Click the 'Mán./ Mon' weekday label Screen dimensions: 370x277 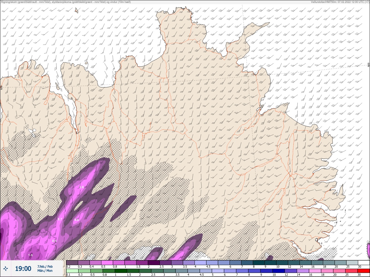(x=45, y=271)
